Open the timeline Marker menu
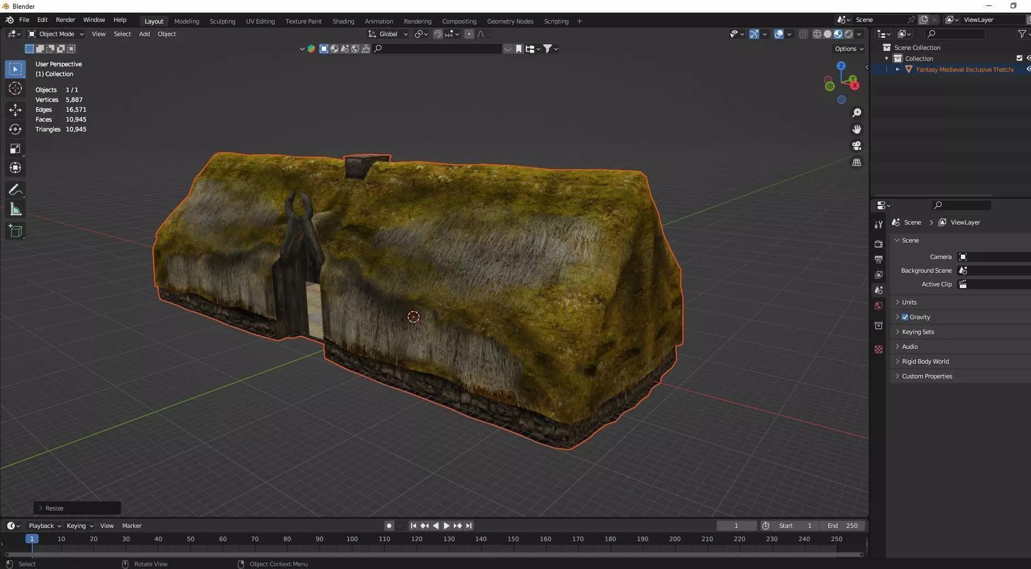Screen dimensions: 1031x569 pyautogui.click(x=132, y=526)
